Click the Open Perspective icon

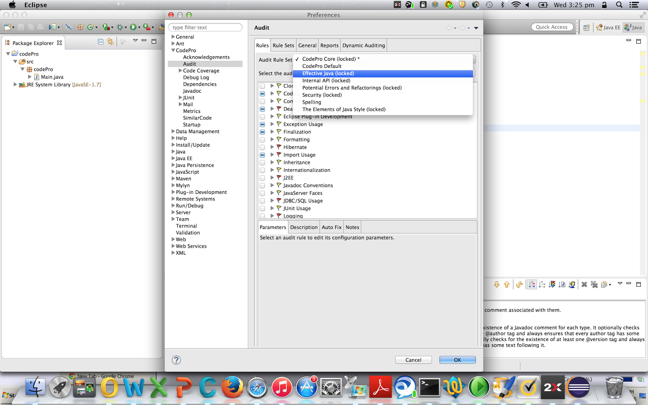pyautogui.click(x=586, y=28)
